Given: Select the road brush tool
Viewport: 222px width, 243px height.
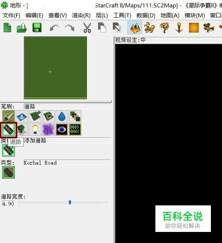Looking at the screenshot, I should click(8, 130).
